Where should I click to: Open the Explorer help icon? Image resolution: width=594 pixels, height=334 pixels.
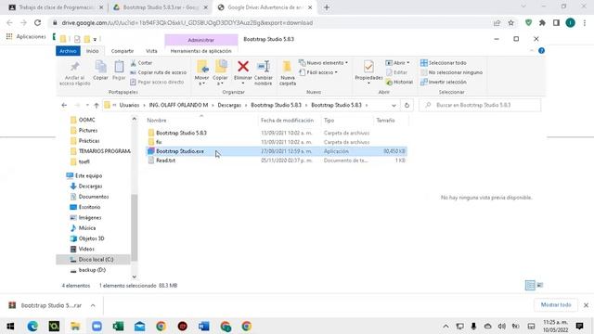pyautogui.click(x=541, y=51)
